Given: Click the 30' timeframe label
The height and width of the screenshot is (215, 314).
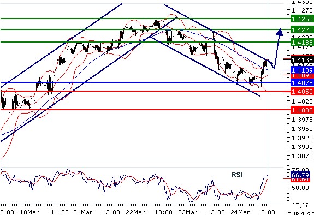Looking at the screenshot, I should click(303, 207).
